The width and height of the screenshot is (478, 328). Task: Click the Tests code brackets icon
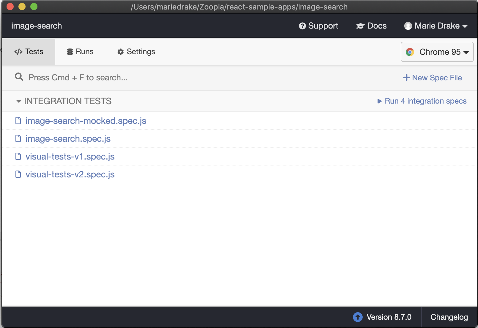pyautogui.click(x=18, y=52)
